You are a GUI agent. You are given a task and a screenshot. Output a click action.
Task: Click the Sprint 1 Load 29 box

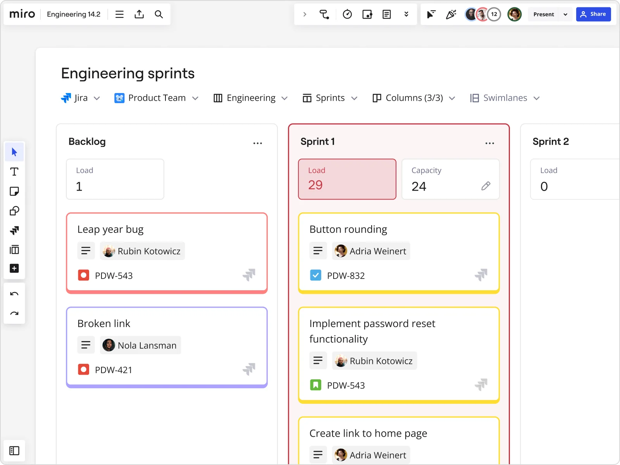347,179
